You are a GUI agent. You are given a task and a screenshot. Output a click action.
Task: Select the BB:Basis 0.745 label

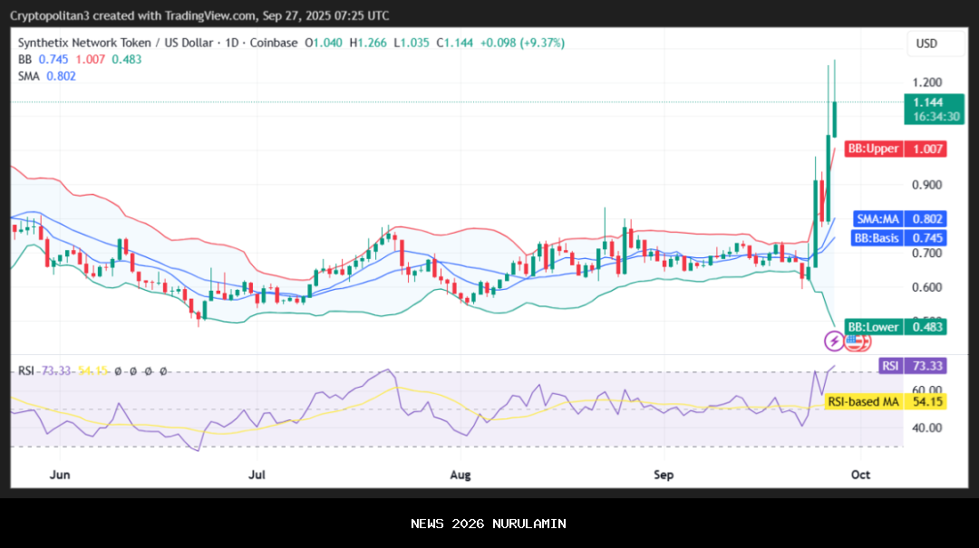[x=899, y=238]
